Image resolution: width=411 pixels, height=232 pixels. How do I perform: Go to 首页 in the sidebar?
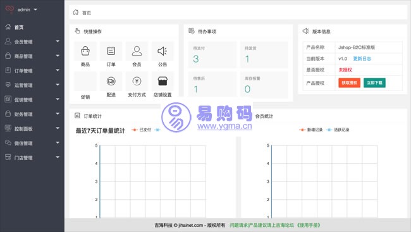tap(19, 27)
